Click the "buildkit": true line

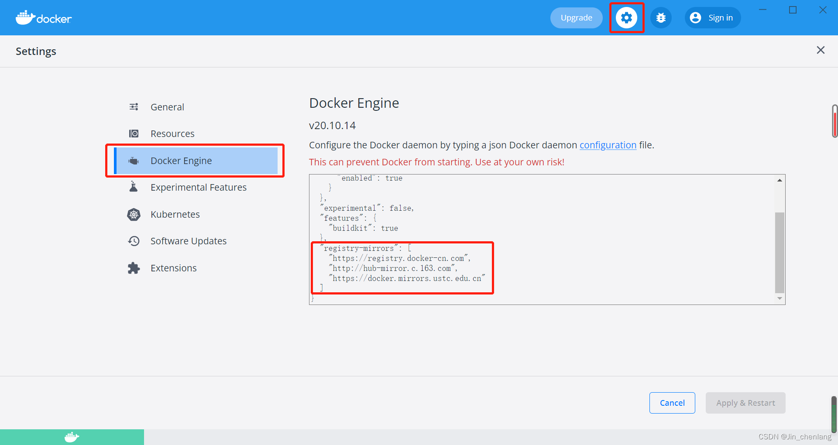pos(363,228)
